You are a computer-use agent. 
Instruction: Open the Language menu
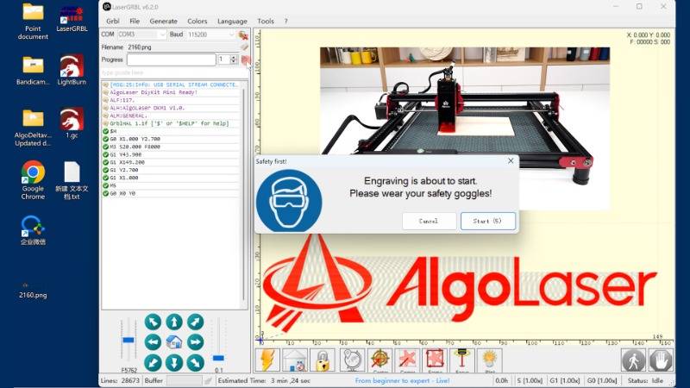[232, 21]
